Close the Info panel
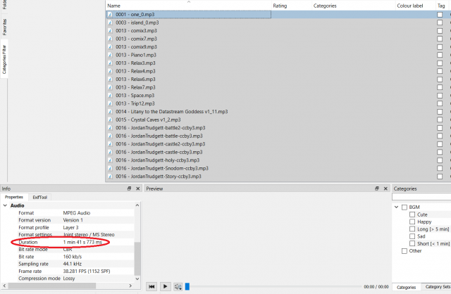Viewport: 451px width, 294px height. coord(138,188)
